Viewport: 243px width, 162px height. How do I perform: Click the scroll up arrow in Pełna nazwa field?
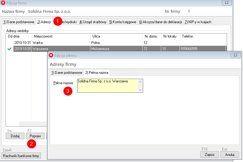[140, 82]
